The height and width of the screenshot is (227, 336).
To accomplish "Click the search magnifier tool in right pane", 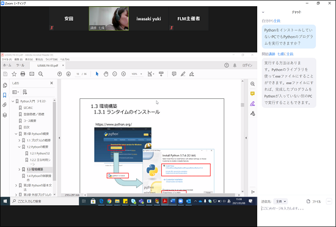I will 253,84.
